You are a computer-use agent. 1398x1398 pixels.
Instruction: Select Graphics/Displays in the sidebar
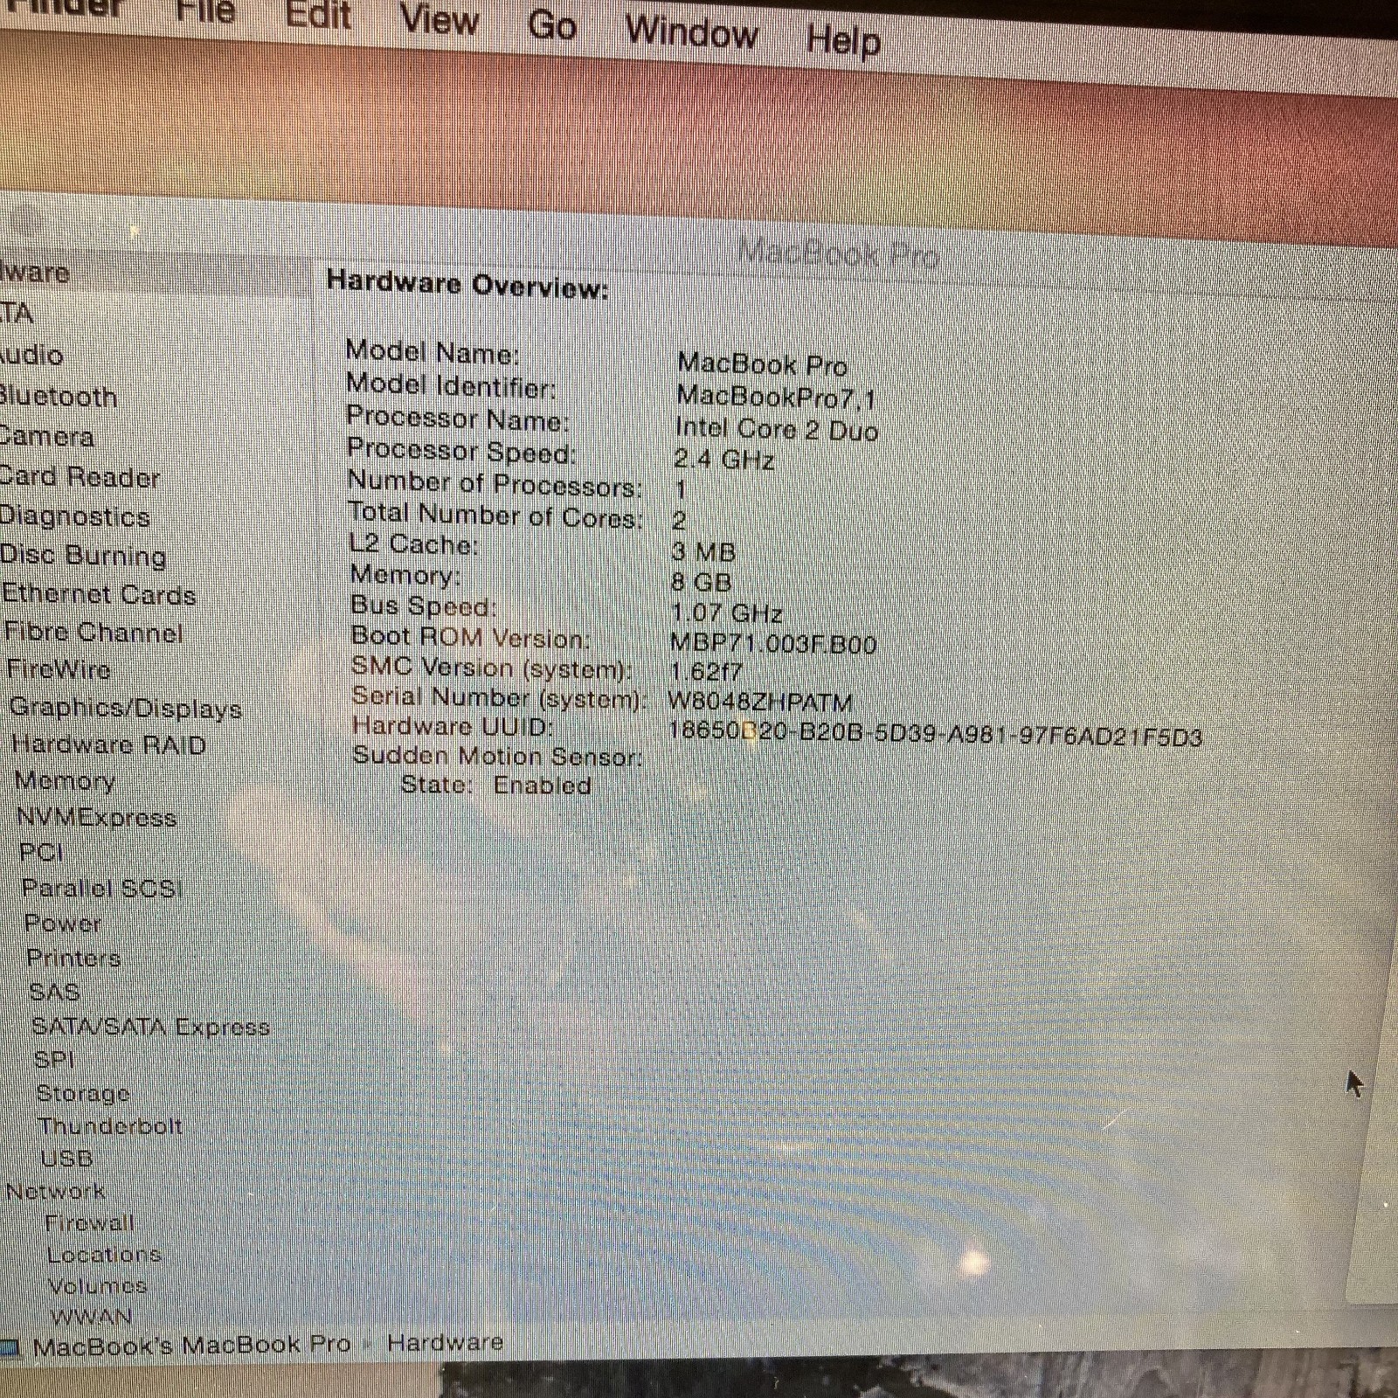126,708
